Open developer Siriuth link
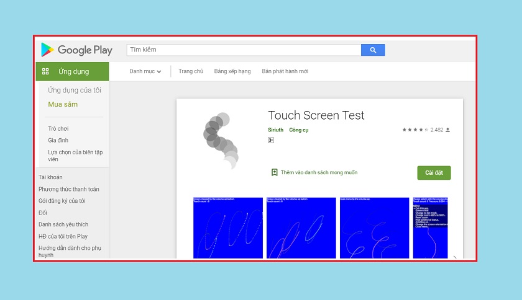The width and height of the screenshot is (522, 300). coord(276,130)
